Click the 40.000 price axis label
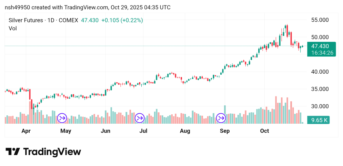 tap(320, 72)
